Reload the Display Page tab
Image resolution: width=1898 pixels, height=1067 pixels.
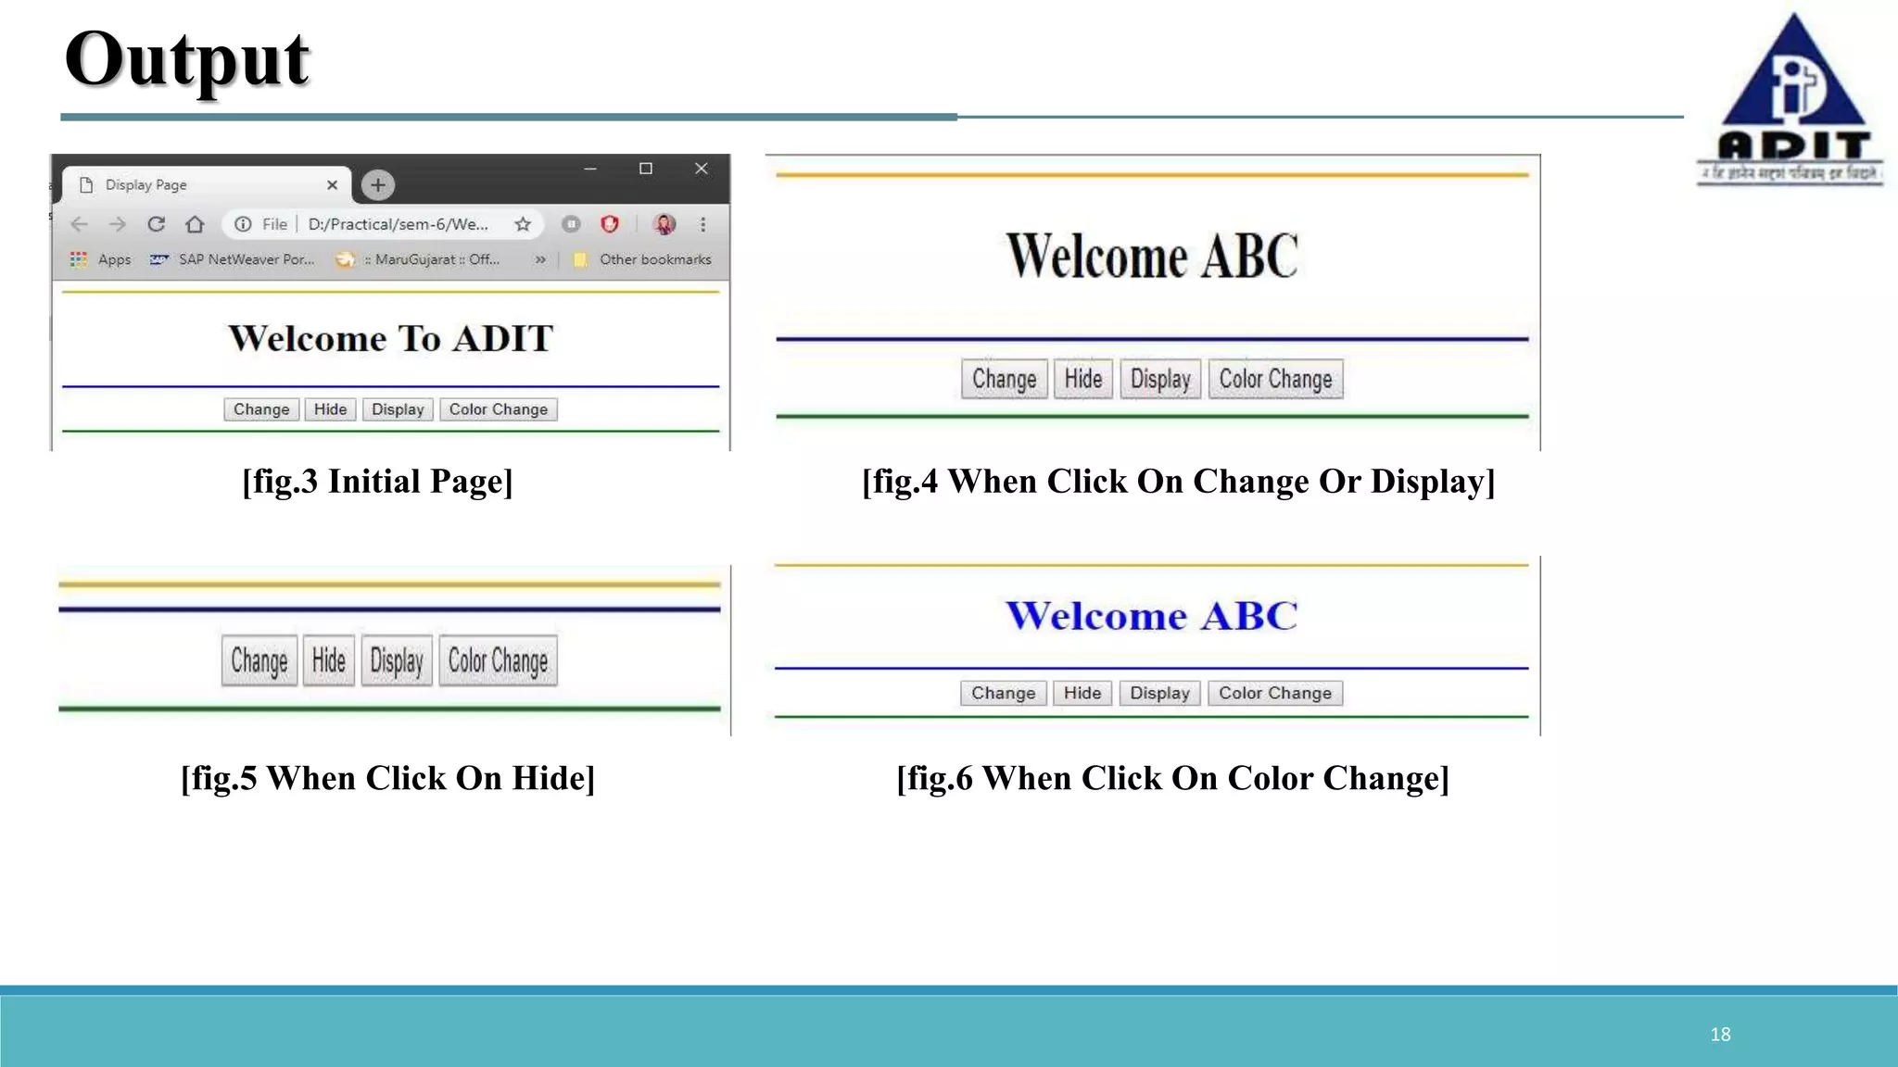click(156, 224)
